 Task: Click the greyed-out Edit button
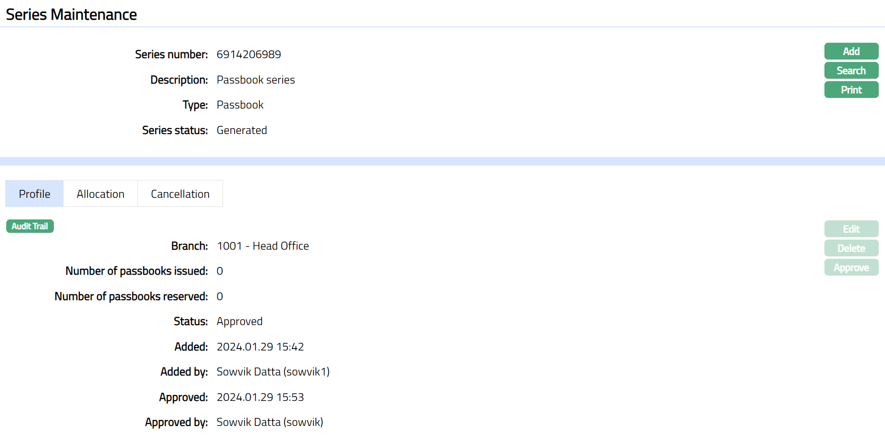tap(851, 229)
